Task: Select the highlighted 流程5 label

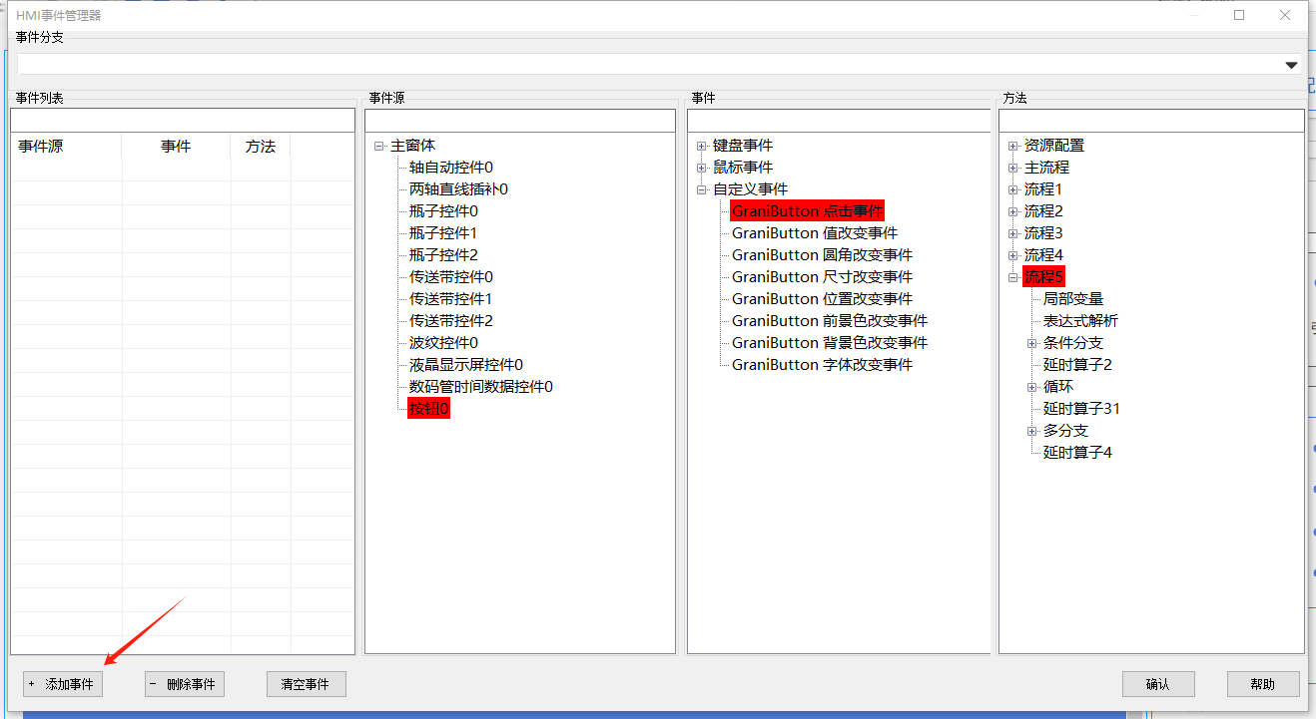Action: point(1044,277)
